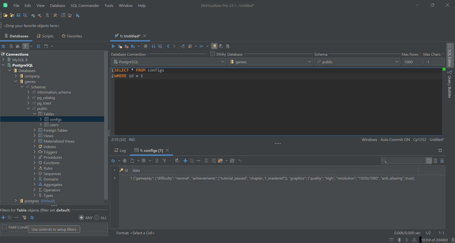Open the SQL Commander menu
Viewport: 455px width, 243px height.
(85, 5)
